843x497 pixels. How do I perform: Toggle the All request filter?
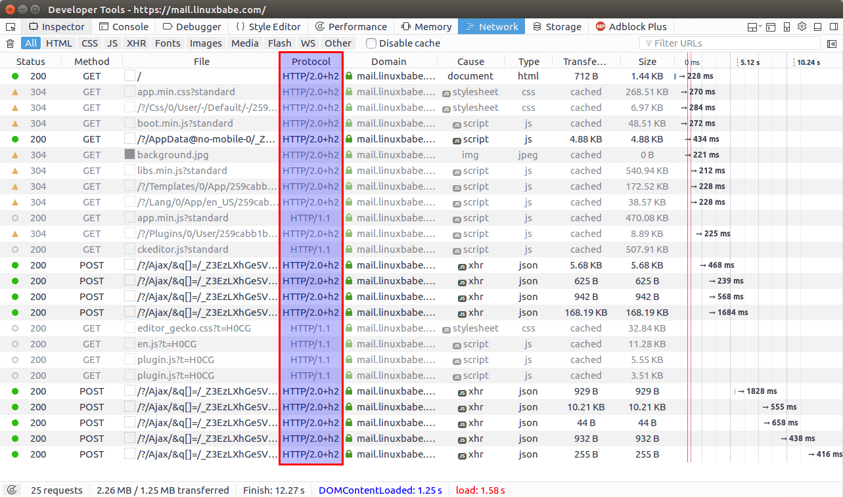pyautogui.click(x=31, y=43)
